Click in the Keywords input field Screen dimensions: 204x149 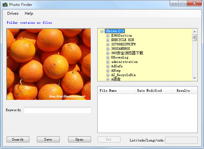(x=57, y=110)
